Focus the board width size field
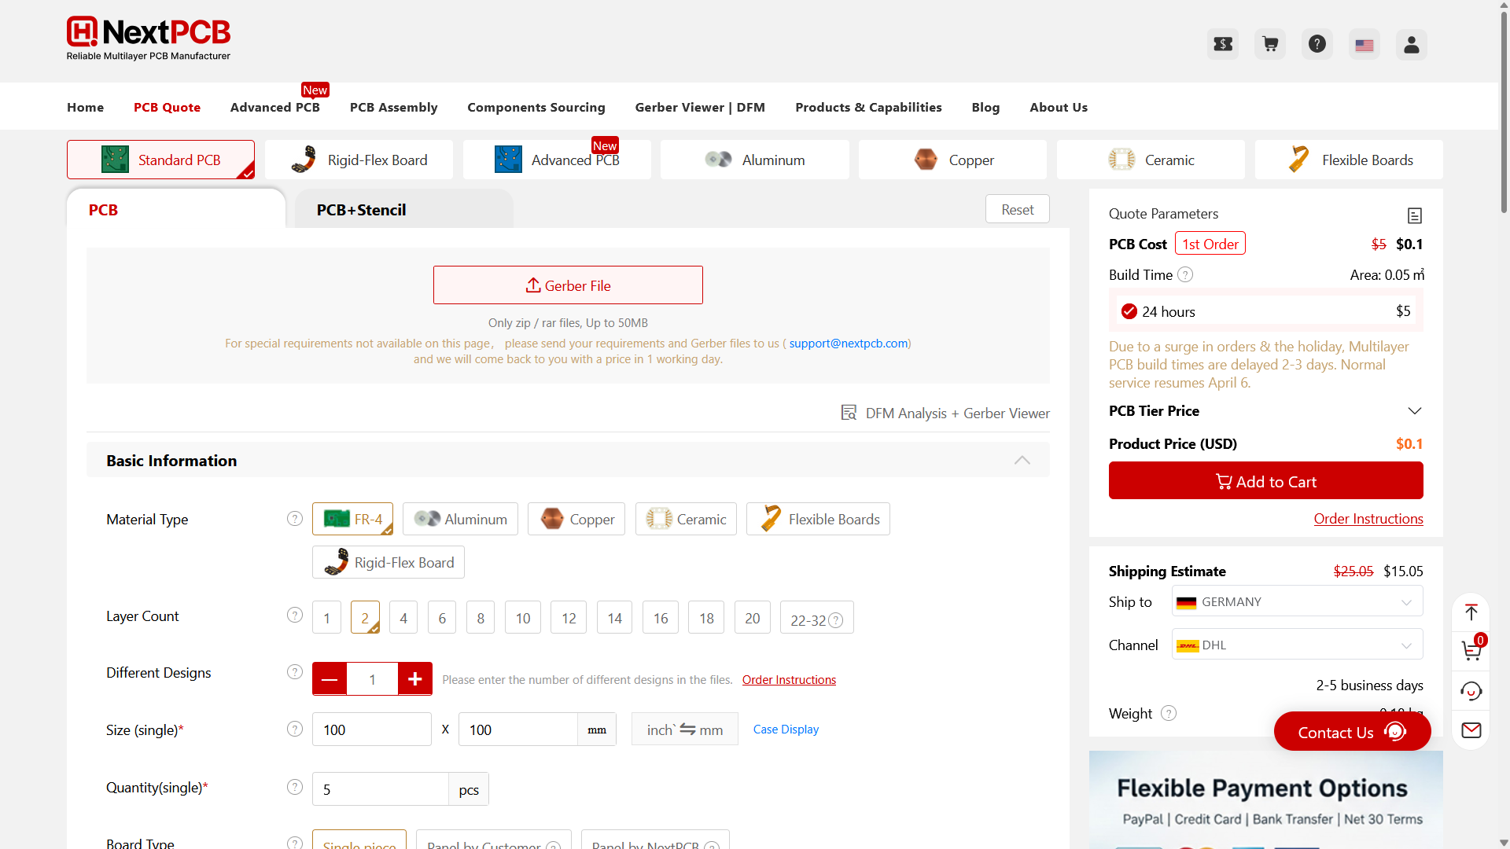 click(x=371, y=729)
